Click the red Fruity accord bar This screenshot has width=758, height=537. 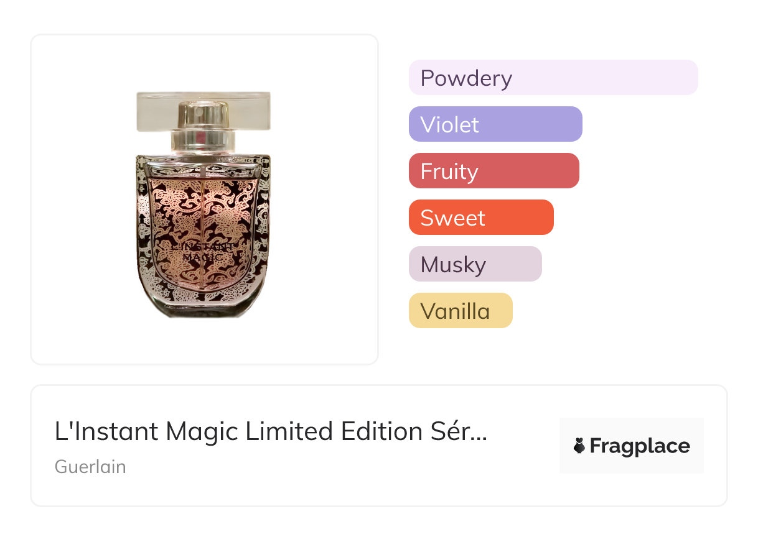pos(494,171)
